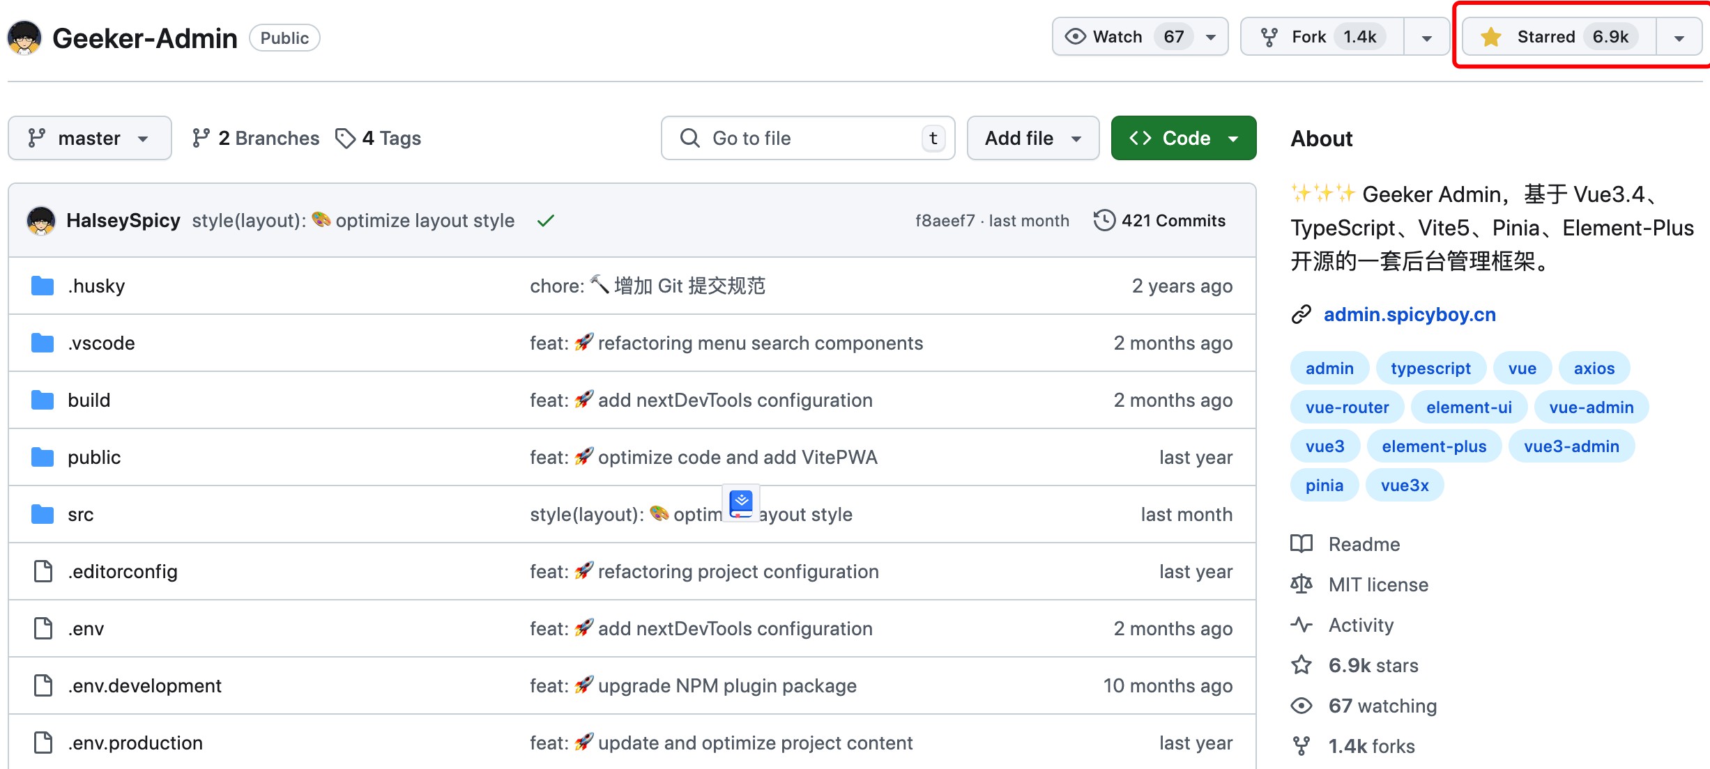Click the Public visibility badge
The height and width of the screenshot is (769, 1710).
click(284, 38)
